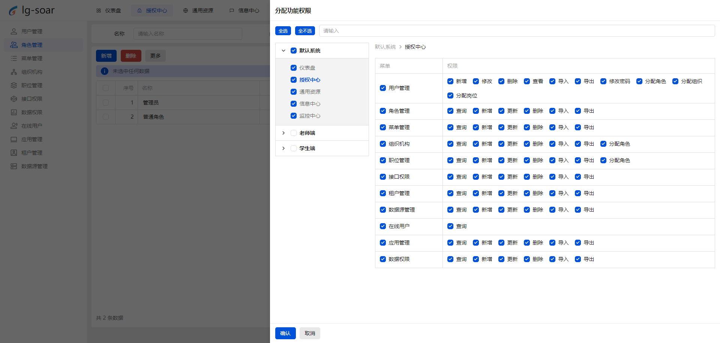Click the 接口权限 sidebar icon
720x343 pixels.
14,99
